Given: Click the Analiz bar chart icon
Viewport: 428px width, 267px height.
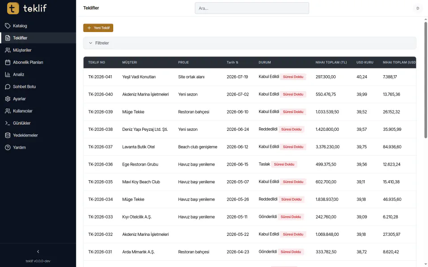Looking at the screenshot, I should point(8,74).
